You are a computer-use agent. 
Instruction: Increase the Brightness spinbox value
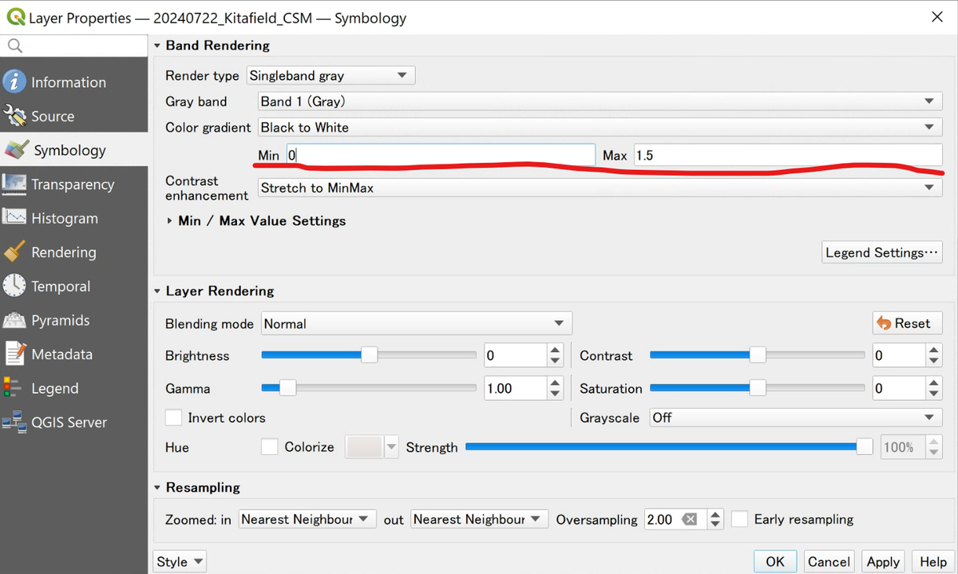tap(556, 350)
